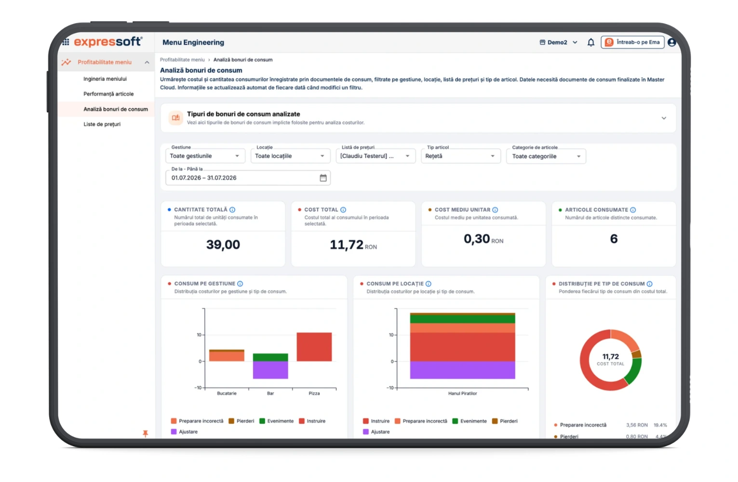Viewport: 738px width, 482px height.
Task: Click the Întreab-o pe Ema button
Action: [x=632, y=42]
